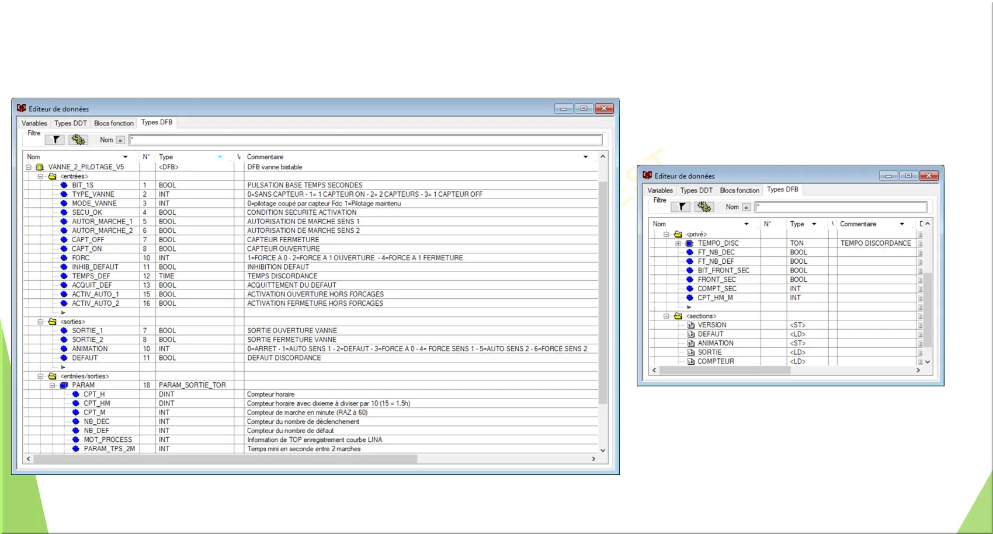This screenshot has width=993, height=534.
Task: Click the filter funnel button in right window
Action: coord(681,207)
